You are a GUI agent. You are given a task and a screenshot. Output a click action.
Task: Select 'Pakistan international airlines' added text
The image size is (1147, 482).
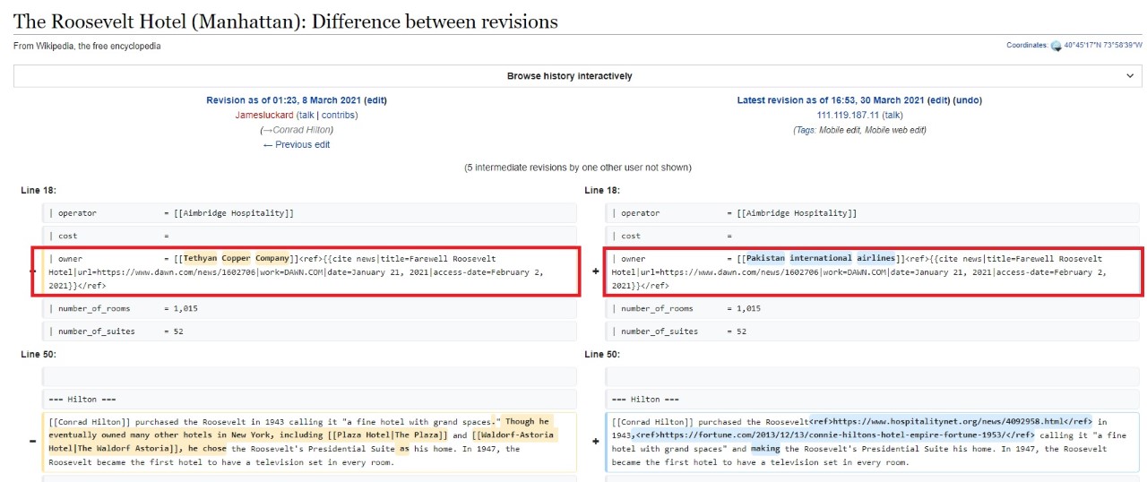click(821, 258)
